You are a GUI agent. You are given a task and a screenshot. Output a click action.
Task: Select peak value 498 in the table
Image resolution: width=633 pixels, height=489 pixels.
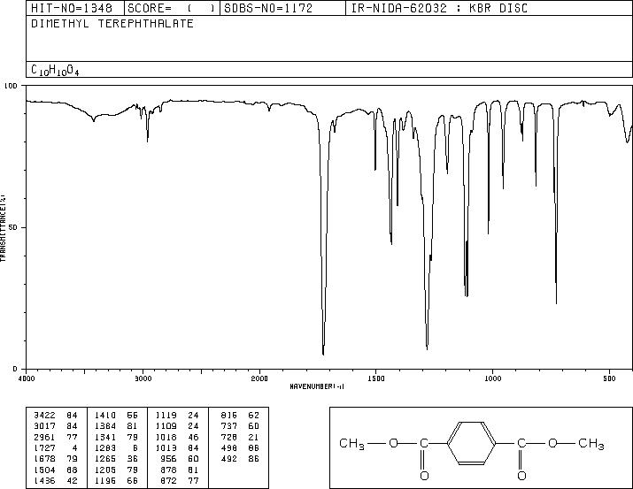(x=229, y=447)
